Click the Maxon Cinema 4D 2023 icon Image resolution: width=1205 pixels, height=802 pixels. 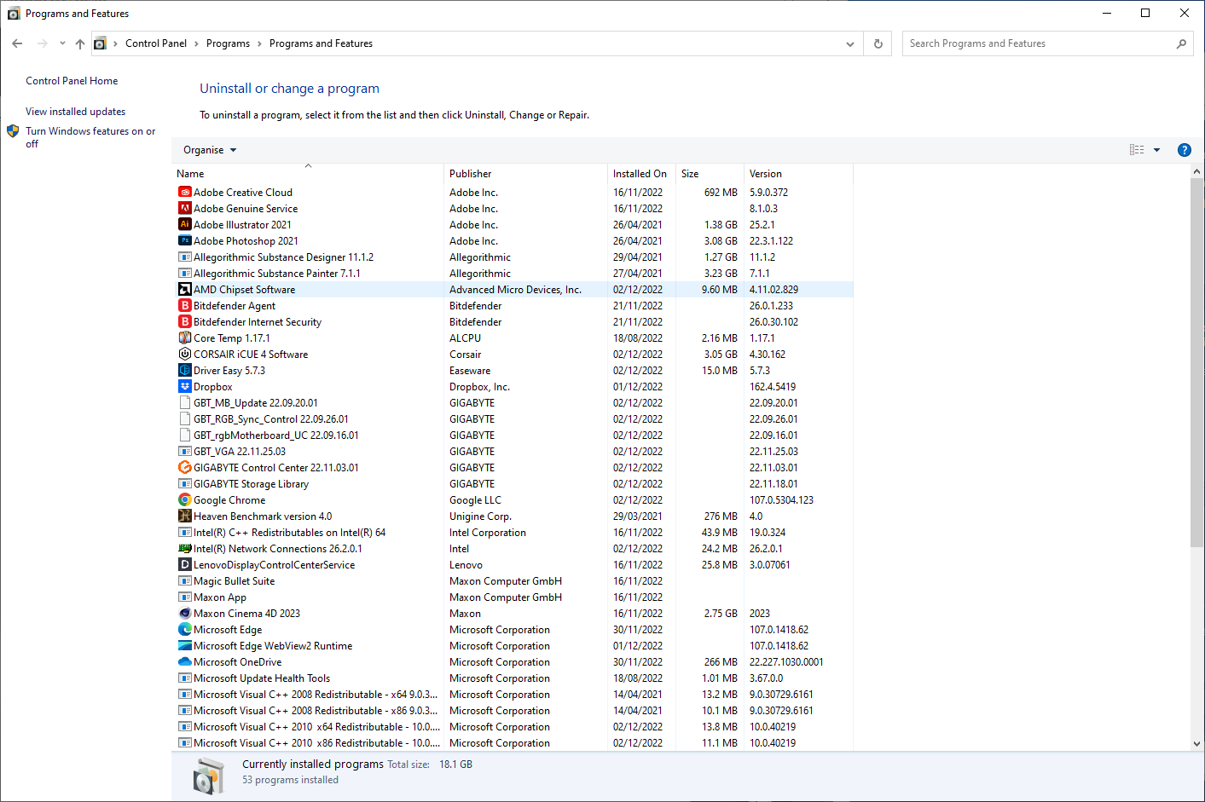tap(185, 614)
